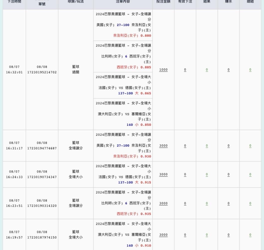Click handicap 27-100 in the 16:31:17 row
This screenshot has width=264, height=250.
tap(123, 145)
